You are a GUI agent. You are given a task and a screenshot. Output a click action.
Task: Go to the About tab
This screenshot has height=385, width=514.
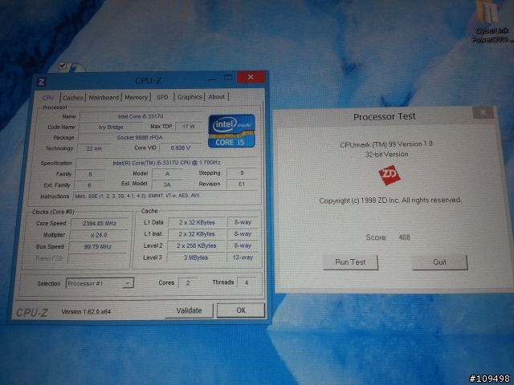coord(217,96)
